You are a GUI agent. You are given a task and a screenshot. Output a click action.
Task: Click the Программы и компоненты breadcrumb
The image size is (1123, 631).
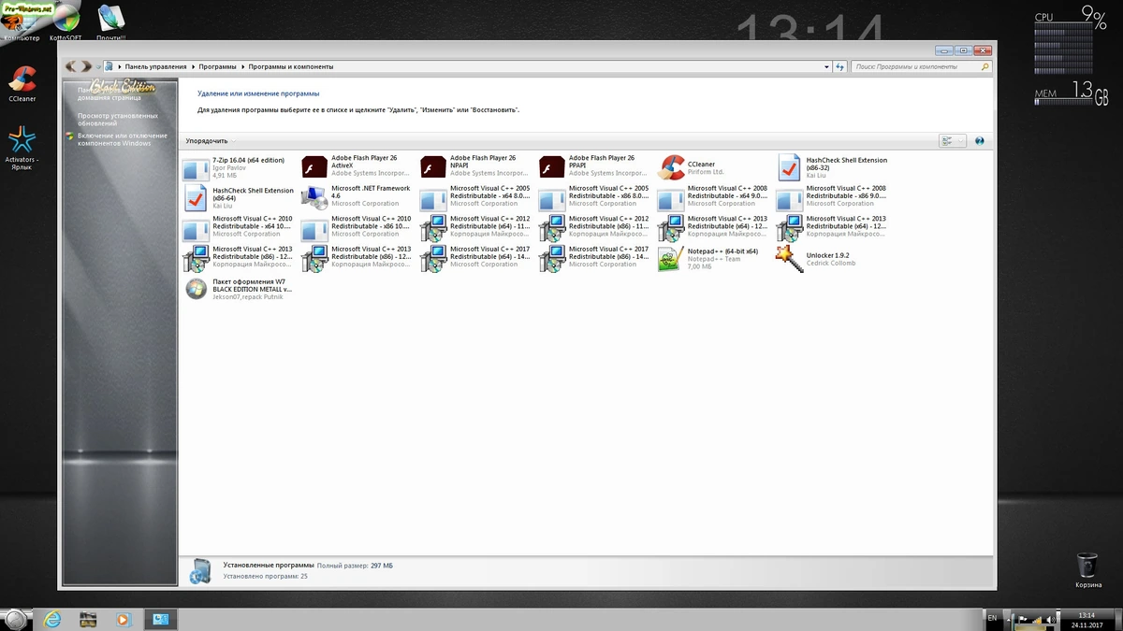coord(290,67)
